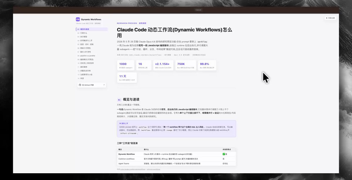Viewport: 352px width, 180px height.
Task: Click the 11 天 stat card
Action: pyautogui.click(x=127, y=78)
